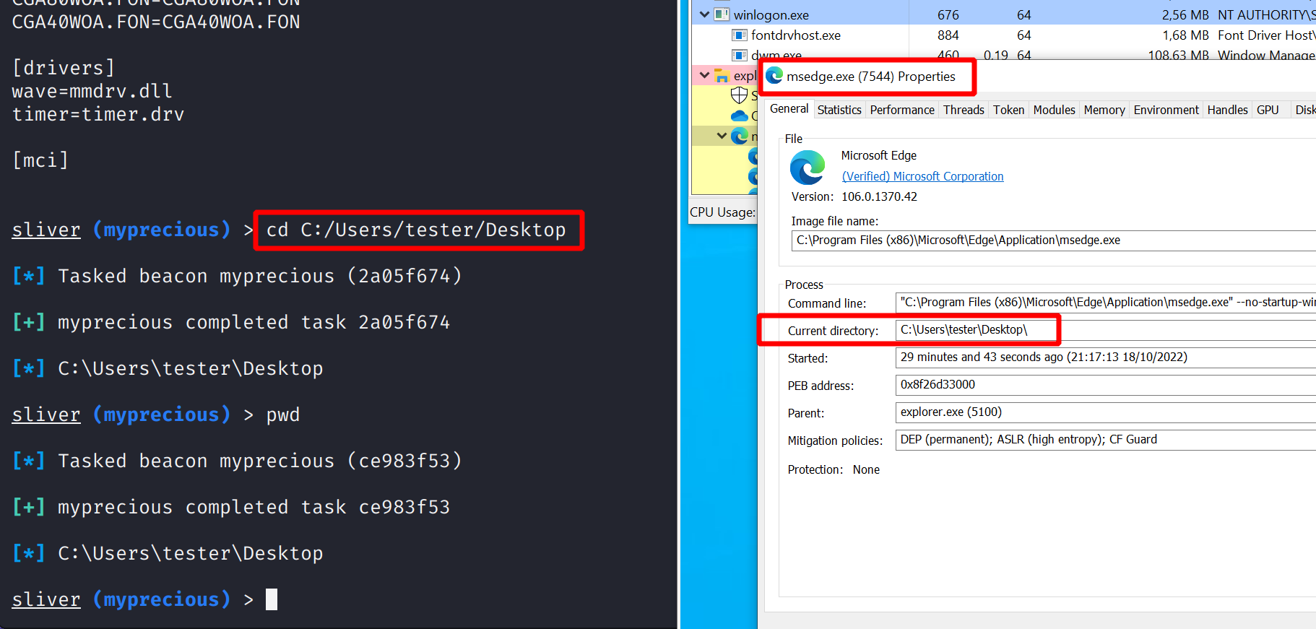
Task: Click the Mitigation policies field
Action: pyautogui.click(x=1106, y=440)
